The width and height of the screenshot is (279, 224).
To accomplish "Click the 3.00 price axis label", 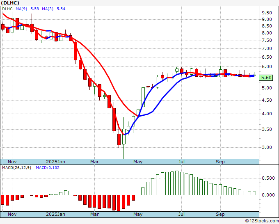I will (267, 147).
